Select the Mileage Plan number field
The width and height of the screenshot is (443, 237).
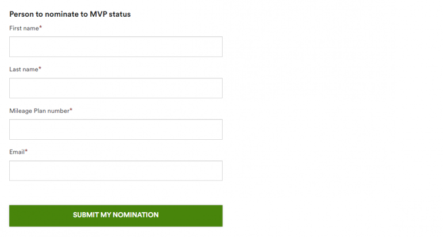[116, 129]
